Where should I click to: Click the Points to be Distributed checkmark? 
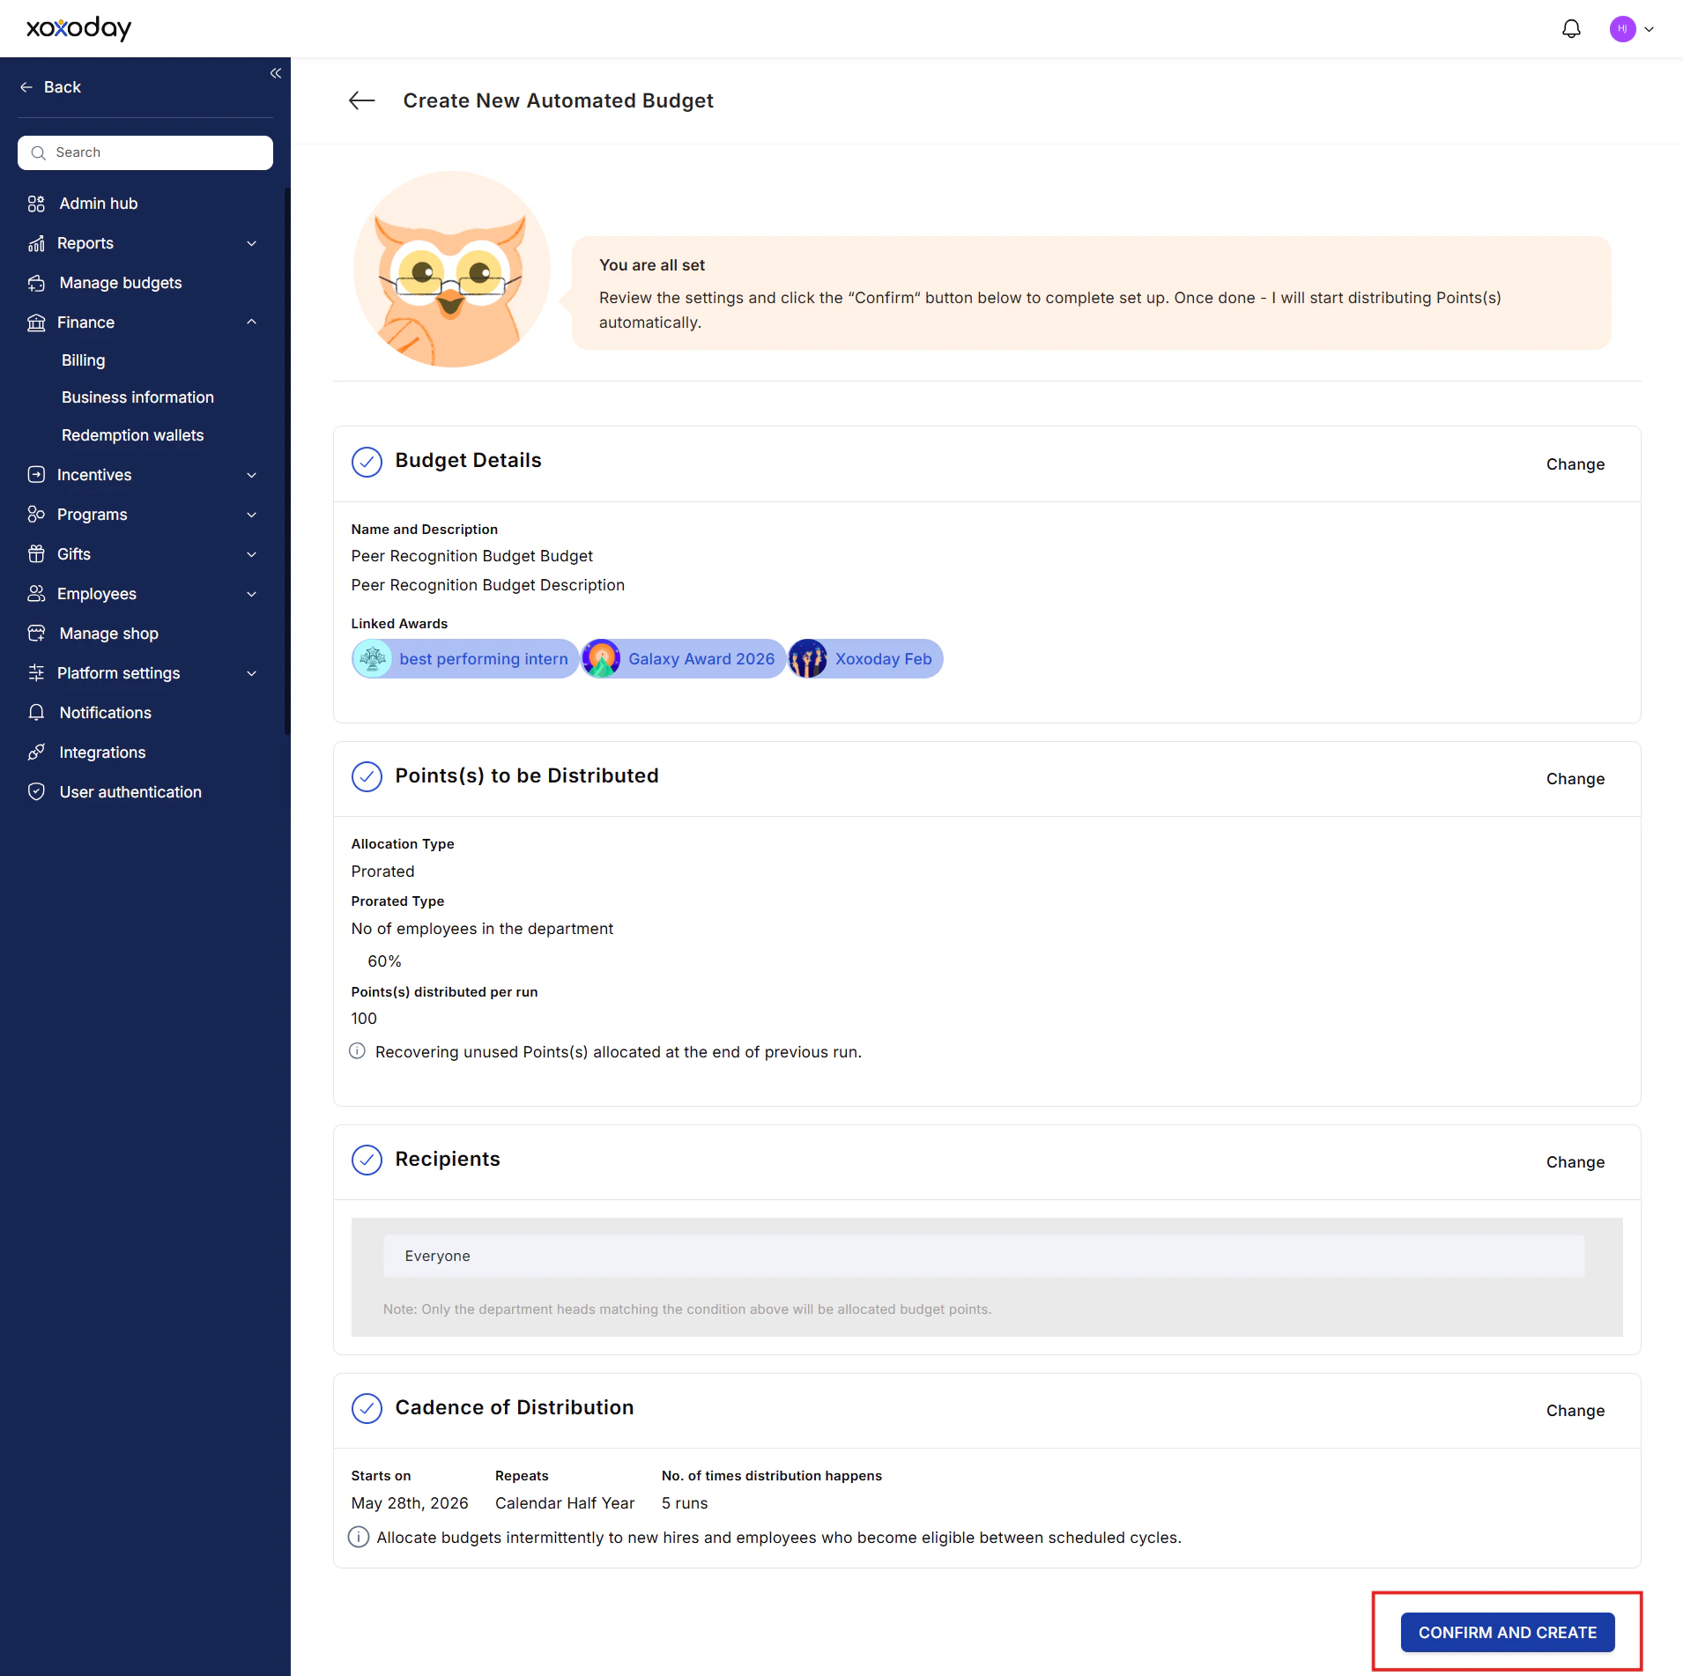367,777
